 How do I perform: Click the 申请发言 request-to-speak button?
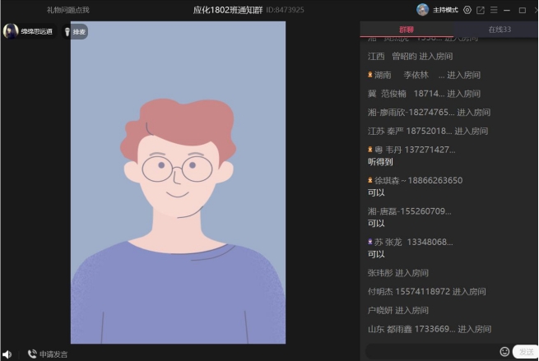[x=48, y=354]
